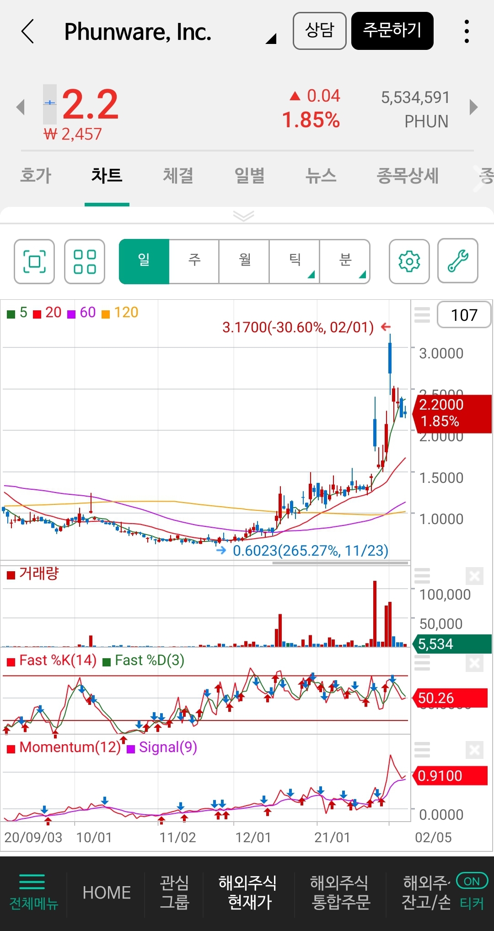494x931 pixels.
Task: Open the four-square multi-chart layout icon
Action: pos(85,261)
